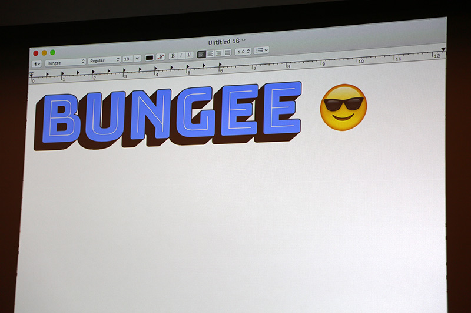This screenshot has height=313, width=471.
Task: Select the right margin marker on the ruler
Action: (443, 49)
